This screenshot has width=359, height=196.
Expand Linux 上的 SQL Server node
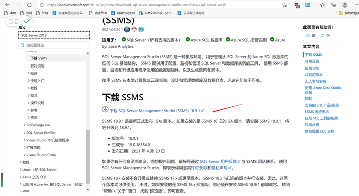38,170
